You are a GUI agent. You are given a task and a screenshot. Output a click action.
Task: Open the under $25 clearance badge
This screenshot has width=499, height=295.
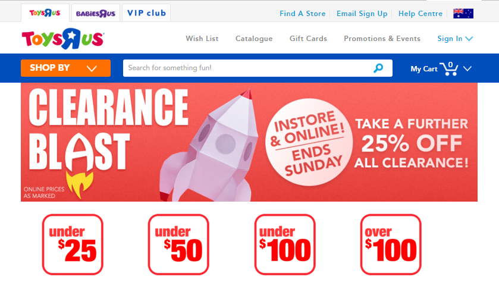tap(73, 244)
